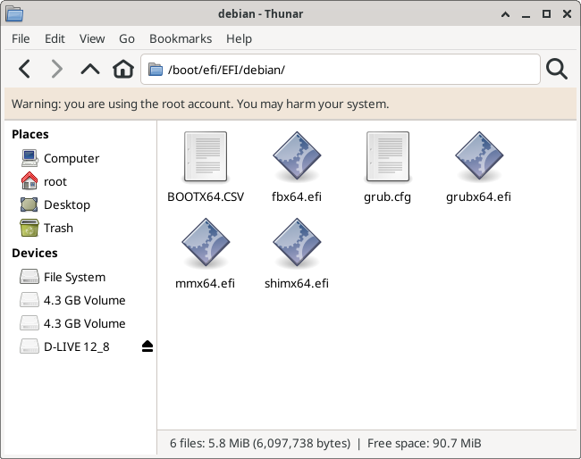Click the Trash label in Places

coord(58,228)
